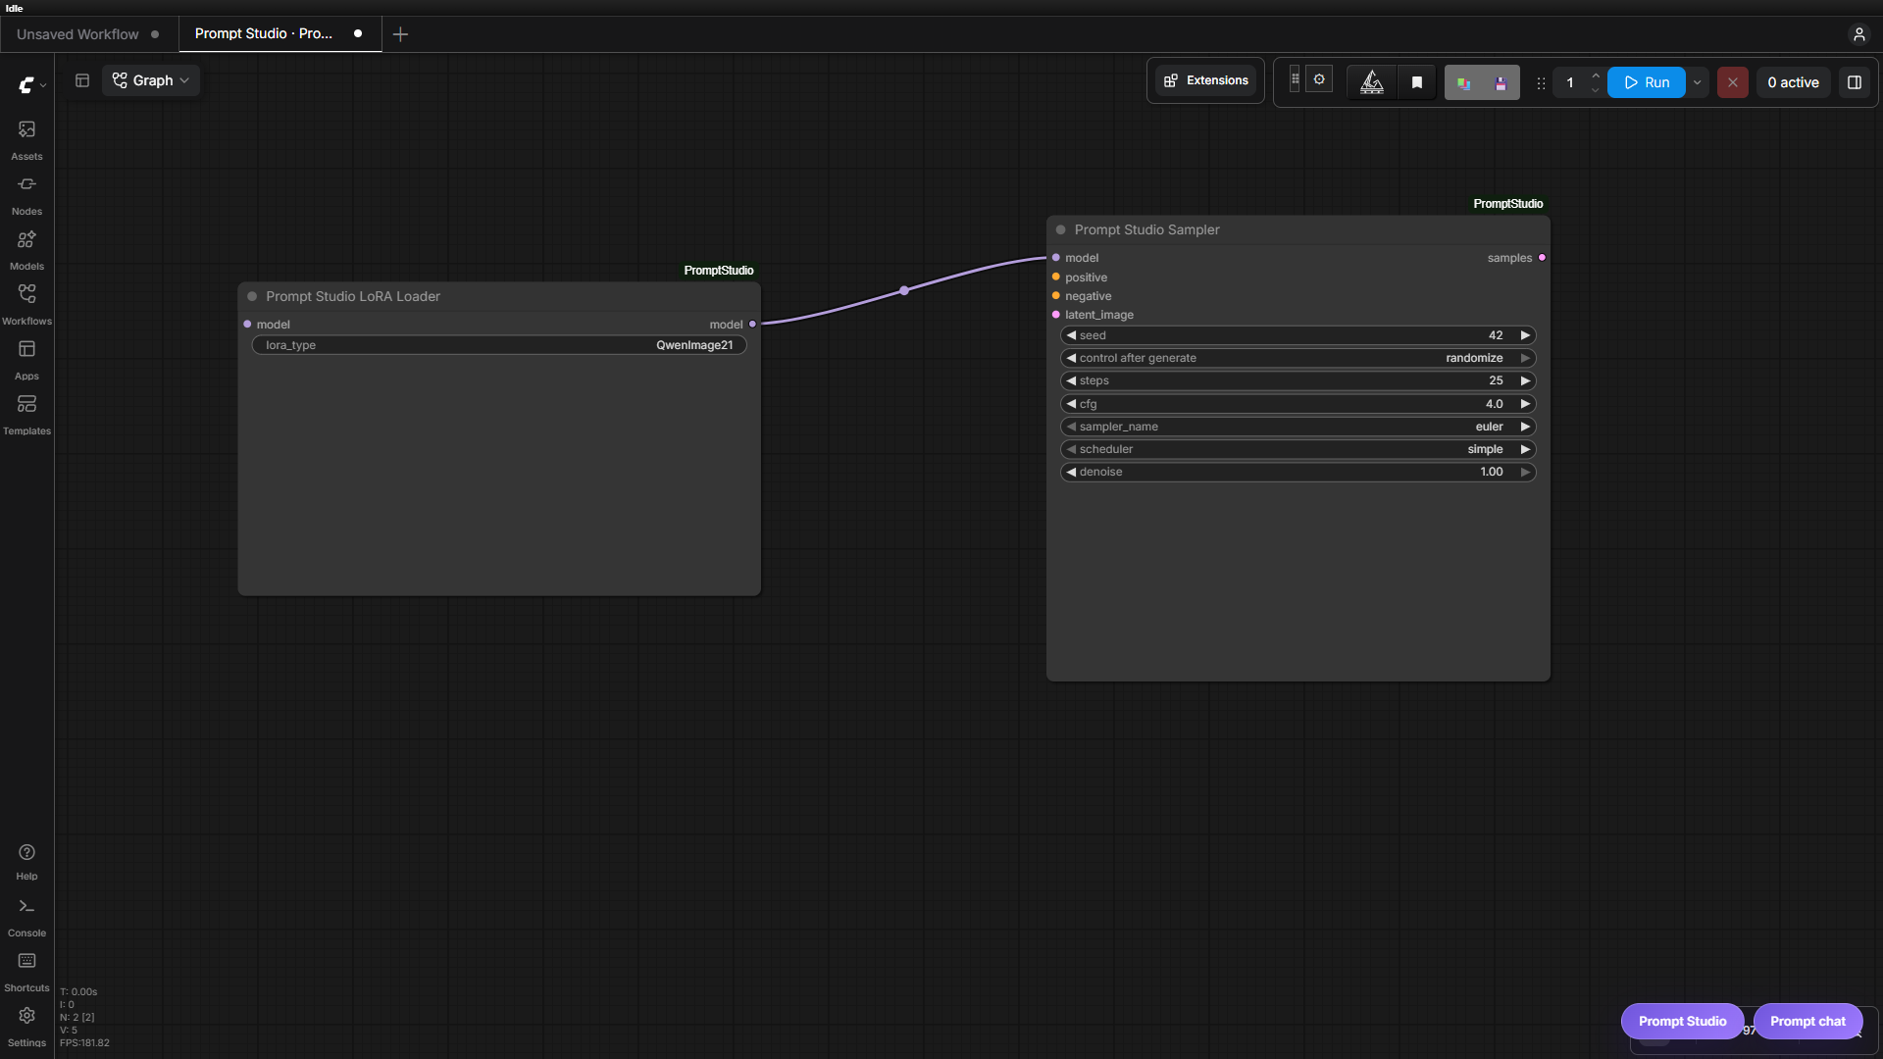Switch to the Unsaved Workflow tab
Image resolution: width=1883 pixels, height=1059 pixels.
pyautogui.click(x=88, y=34)
